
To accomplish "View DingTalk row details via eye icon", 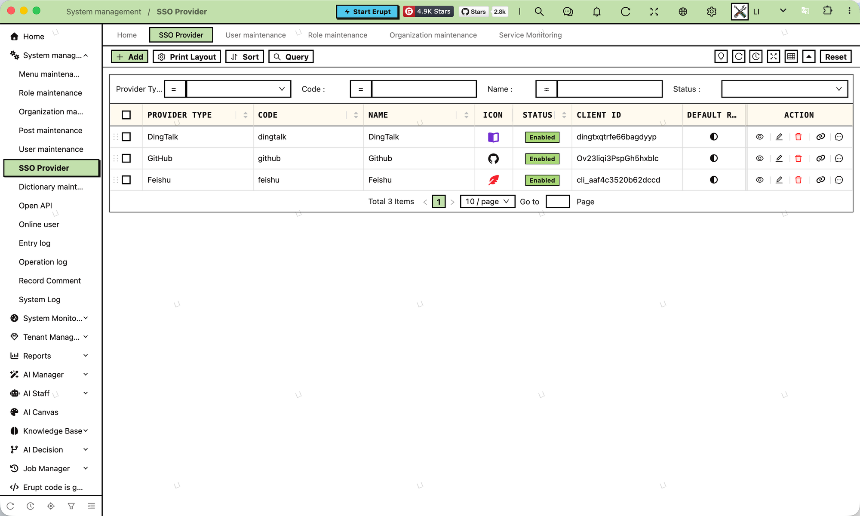I will tap(760, 137).
